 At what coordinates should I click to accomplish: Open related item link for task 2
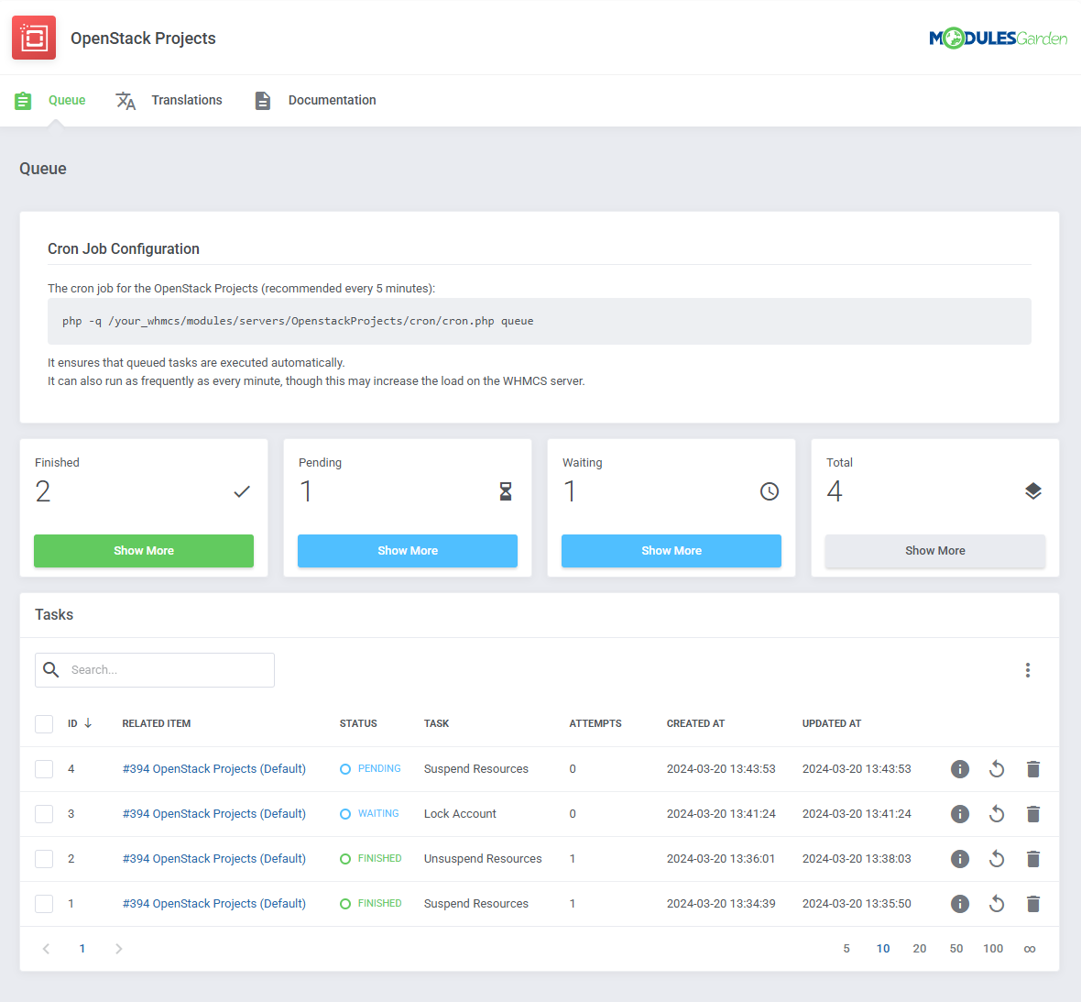(x=214, y=858)
